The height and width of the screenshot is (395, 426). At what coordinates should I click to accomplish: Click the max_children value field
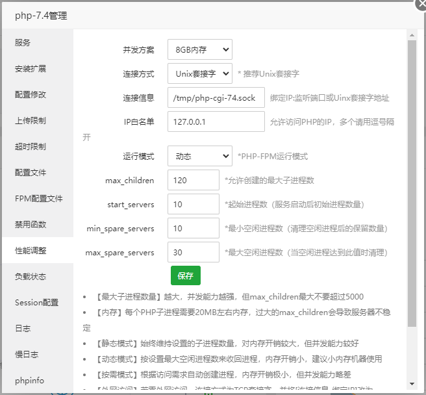coord(193,180)
